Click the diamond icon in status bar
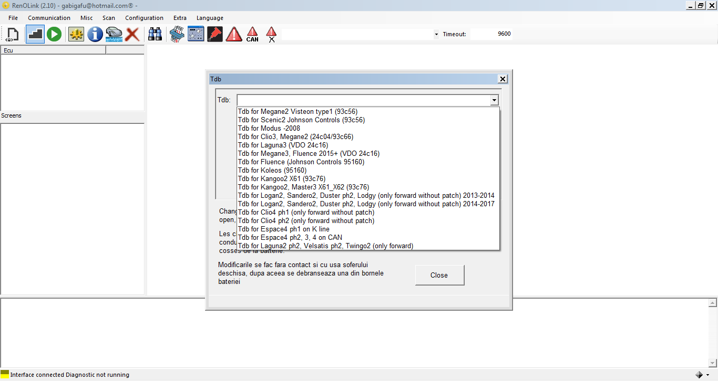 pos(699,375)
